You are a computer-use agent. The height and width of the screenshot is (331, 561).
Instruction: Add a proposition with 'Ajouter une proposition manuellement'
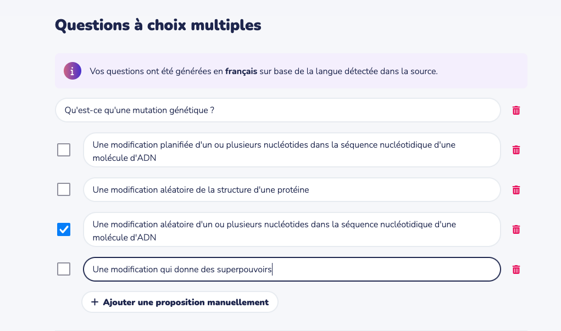(x=180, y=302)
